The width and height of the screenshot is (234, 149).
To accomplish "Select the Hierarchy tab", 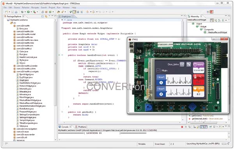I will tap(195, 16).
